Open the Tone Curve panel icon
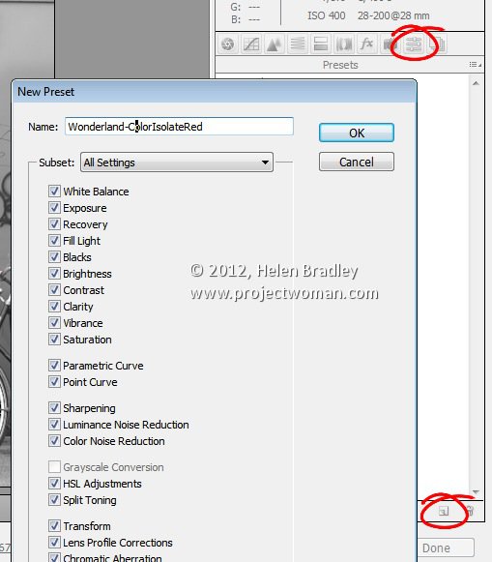Viewport: 492px width, 562px height. [251, 44]
